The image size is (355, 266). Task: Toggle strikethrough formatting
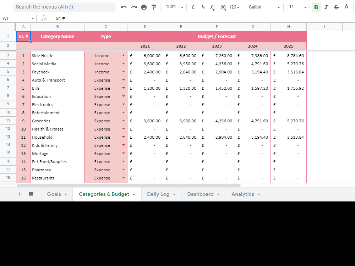pos(336,7)
